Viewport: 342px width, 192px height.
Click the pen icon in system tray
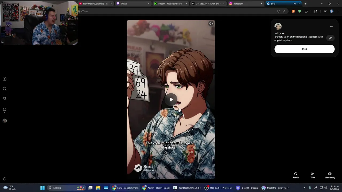pos(316,188)
